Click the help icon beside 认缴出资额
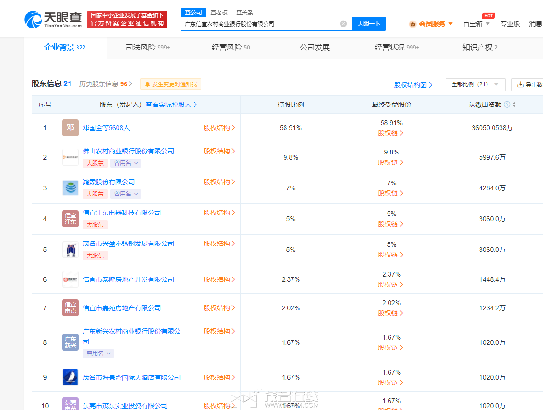The height and width of the screenshot is (410, 543). tap(507, 104)
